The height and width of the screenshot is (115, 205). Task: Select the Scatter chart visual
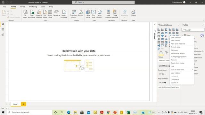click(x=166, y=36)
